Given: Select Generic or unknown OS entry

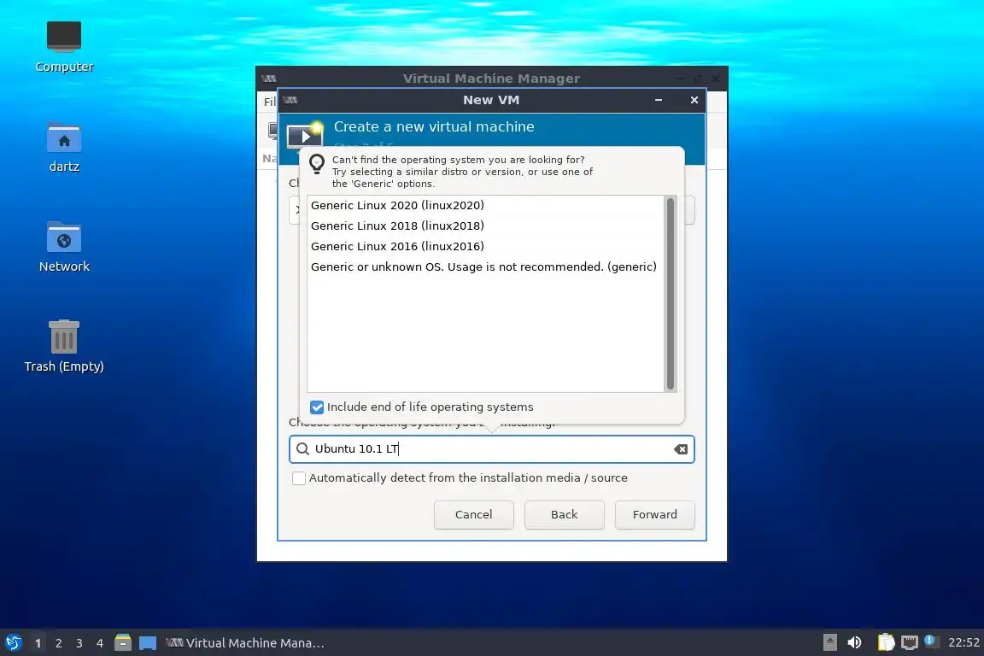Looking at the screenshot, I should point(485,266).
